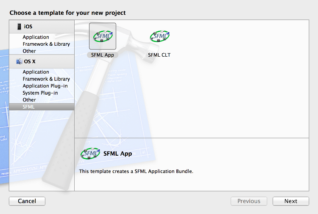Screen dimensions: 318x214
Task: Open OS X Framework & Library category
Action: click(46, 79)
